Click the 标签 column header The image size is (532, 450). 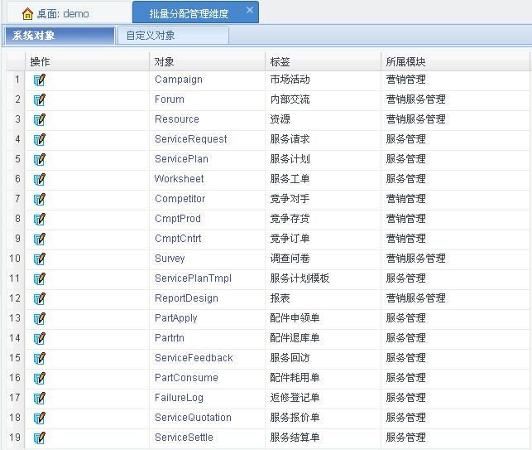click(x=280, y=61)
